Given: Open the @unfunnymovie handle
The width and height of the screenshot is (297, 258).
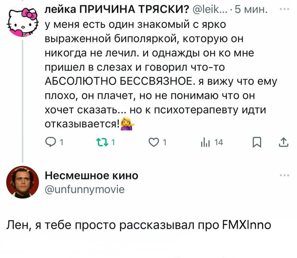Looking at the screenshot, I should coord(84,189).
